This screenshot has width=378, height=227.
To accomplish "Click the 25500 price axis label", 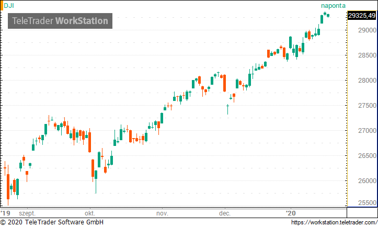I will pos(367,203).
